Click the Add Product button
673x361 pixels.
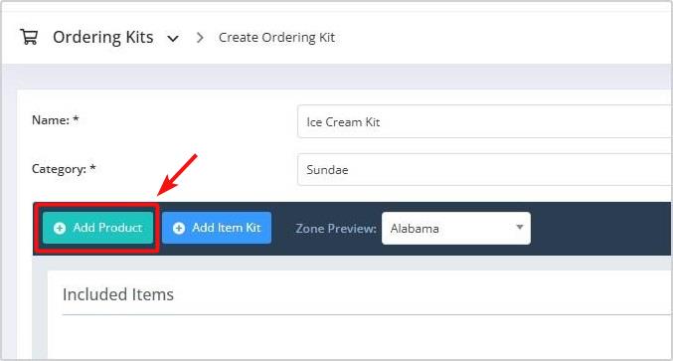tap(97, 228)
